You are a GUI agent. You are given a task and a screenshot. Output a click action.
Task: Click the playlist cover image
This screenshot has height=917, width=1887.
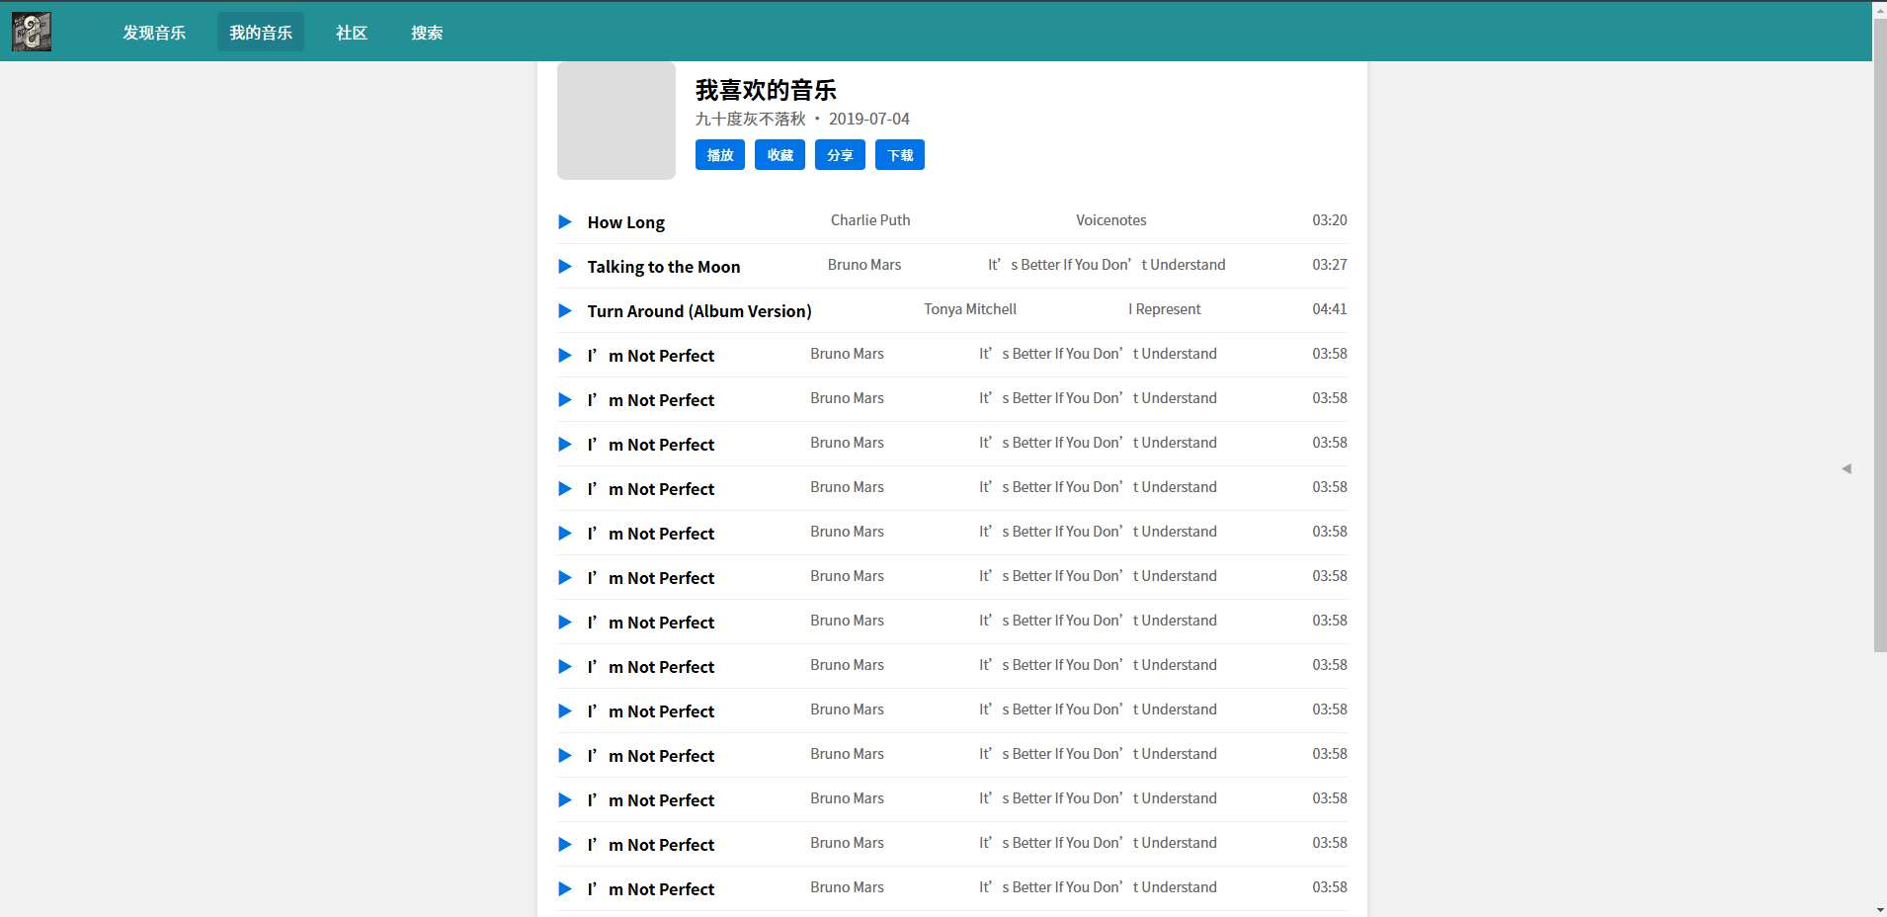click(x=615, y=121)
